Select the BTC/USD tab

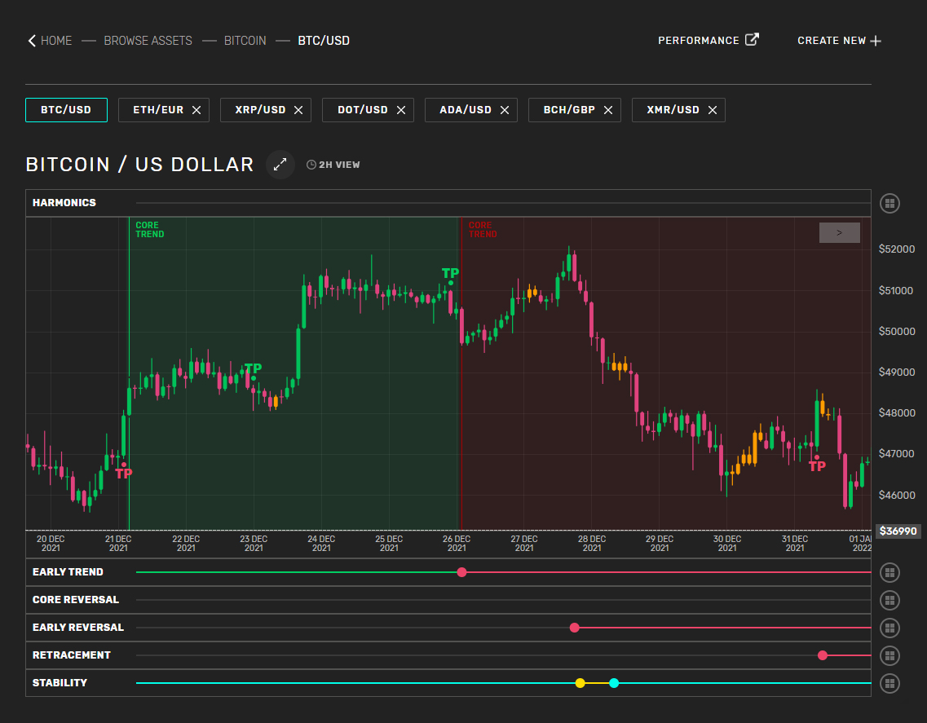pyautogui.click(x=66, y=110)
